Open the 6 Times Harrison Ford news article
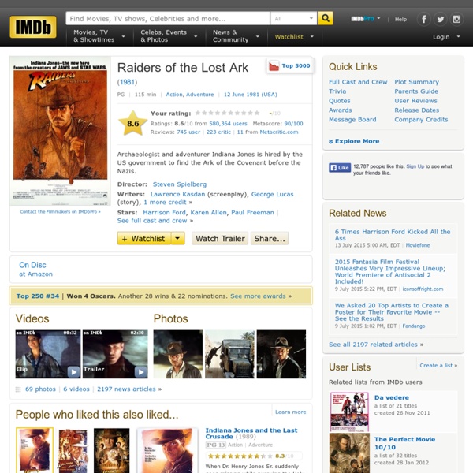 392,235
